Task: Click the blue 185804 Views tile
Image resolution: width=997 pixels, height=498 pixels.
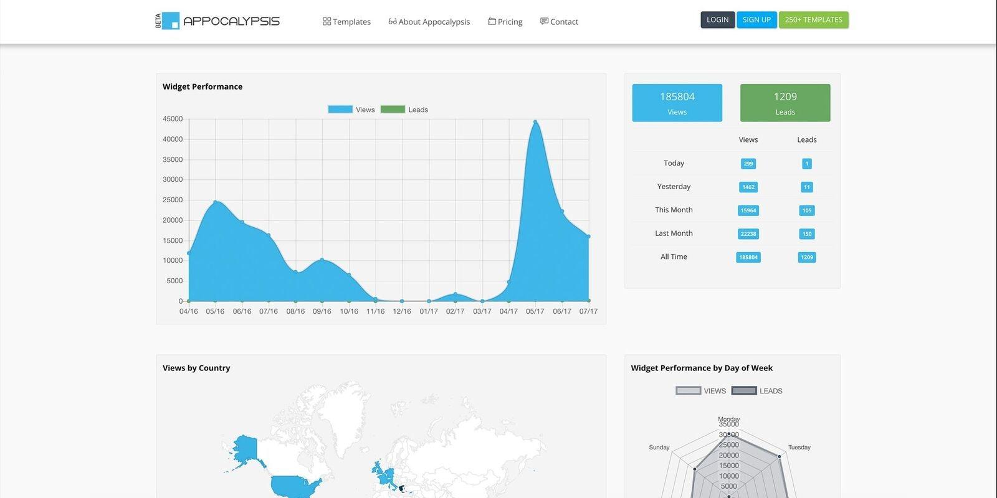Action: pos(677,103)
